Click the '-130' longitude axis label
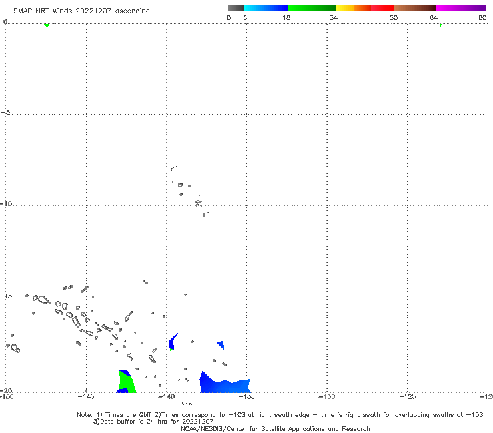Screen dimensions: 493x433 tap(327, 396)
